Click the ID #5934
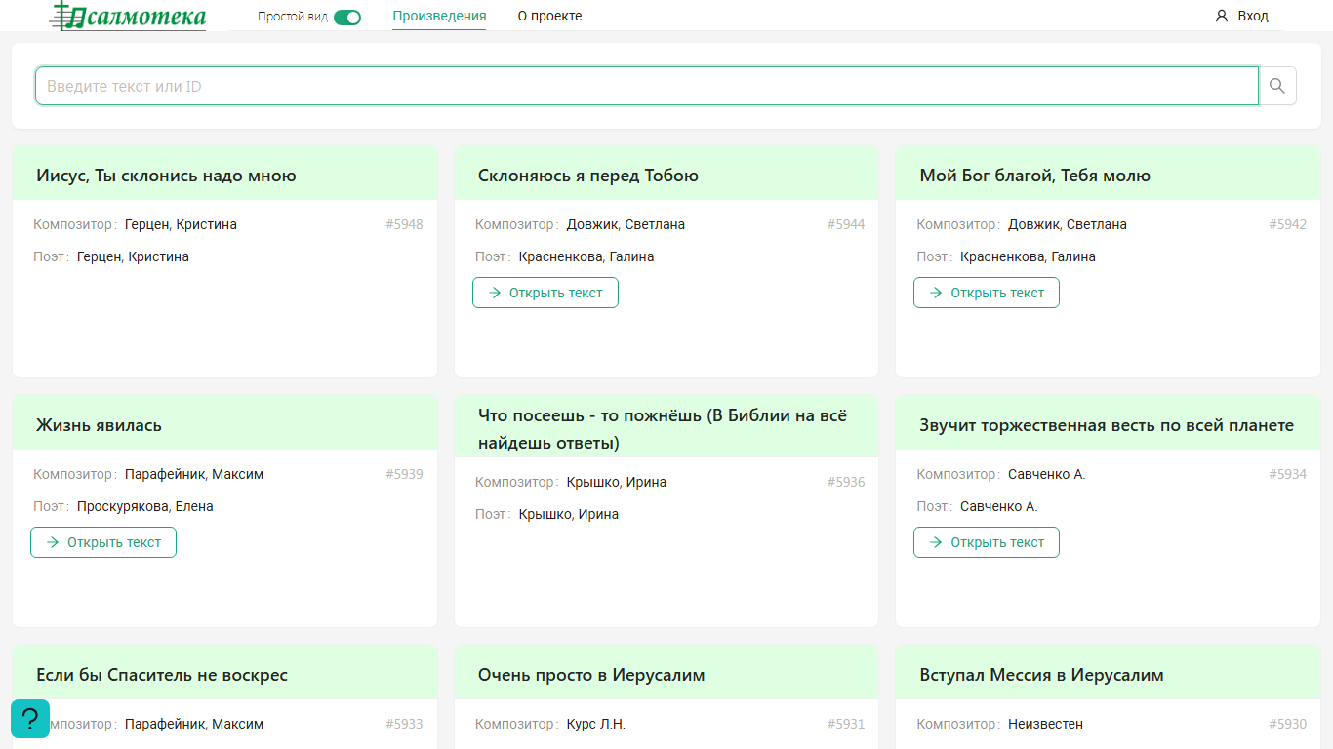 point(1287,474)
